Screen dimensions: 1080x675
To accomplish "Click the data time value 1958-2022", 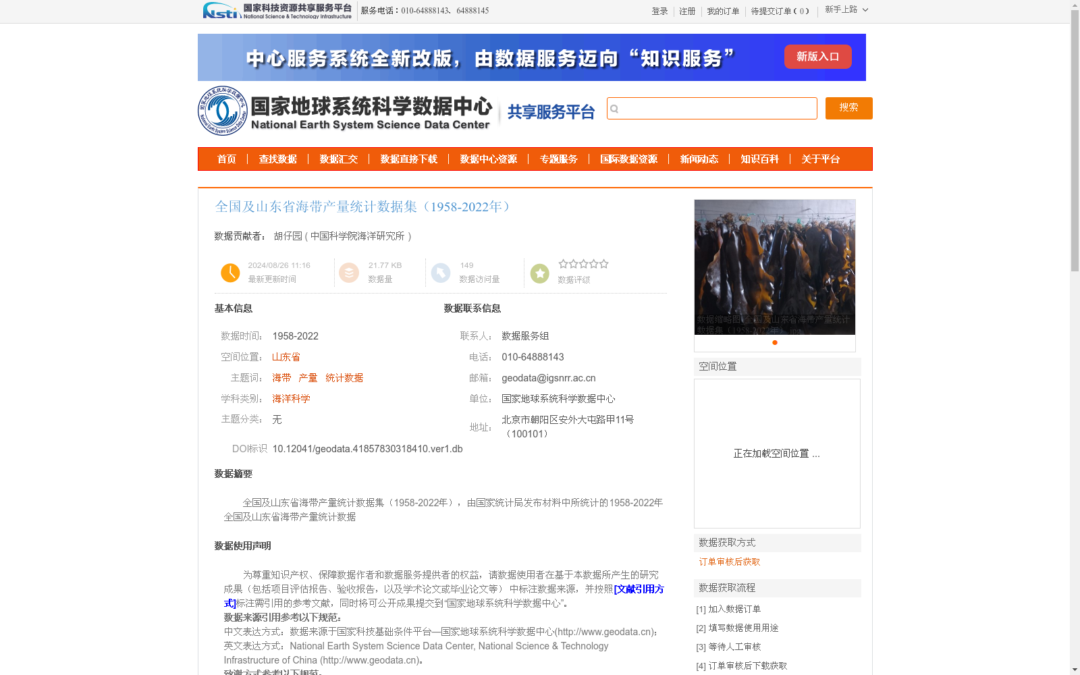I will click(296, 336).
